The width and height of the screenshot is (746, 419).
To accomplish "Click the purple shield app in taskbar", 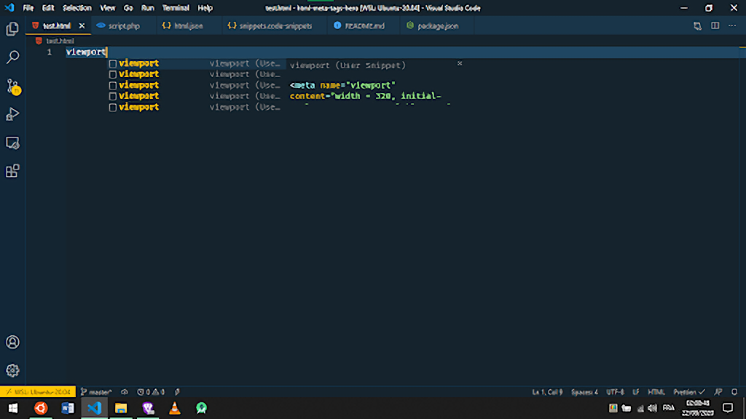I will pos(148,408).
